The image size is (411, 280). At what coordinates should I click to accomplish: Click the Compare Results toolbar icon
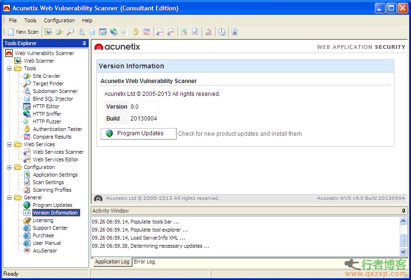[147, 32]
